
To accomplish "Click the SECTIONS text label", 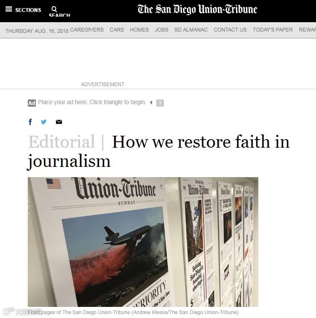I will pos(28,10).
